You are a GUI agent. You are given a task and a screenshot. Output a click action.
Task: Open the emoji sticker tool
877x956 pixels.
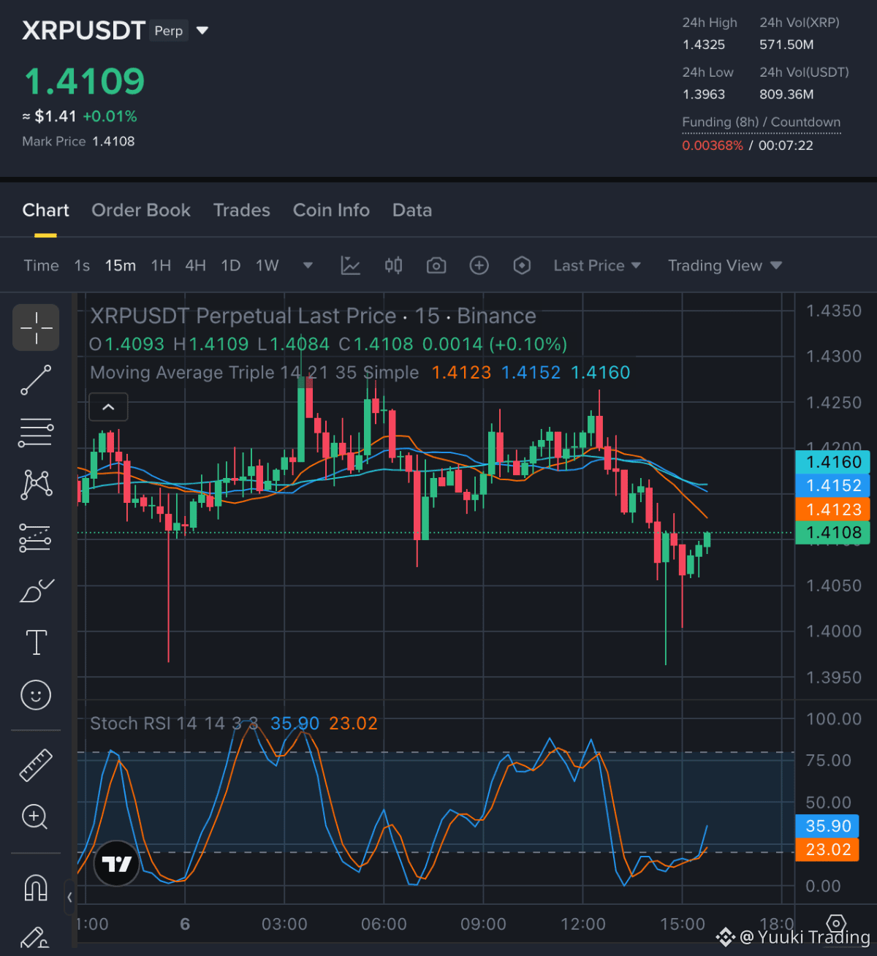click(x=36, y=694)
